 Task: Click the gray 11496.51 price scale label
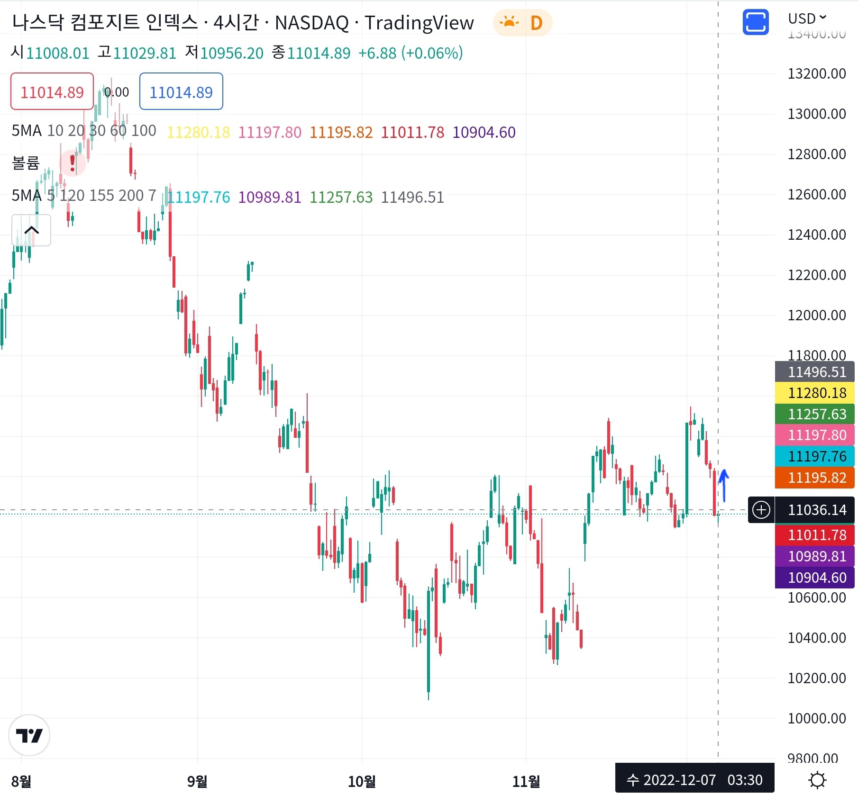point(815,372)
